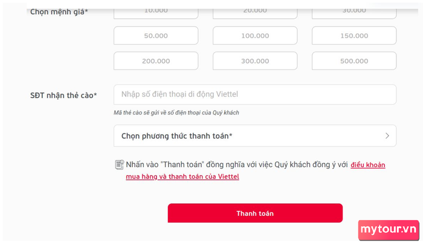The width and height of the screenshot is (423, 245).
Task: Click the document icon beside the terms notice
Action: click(x=119, y=165)
